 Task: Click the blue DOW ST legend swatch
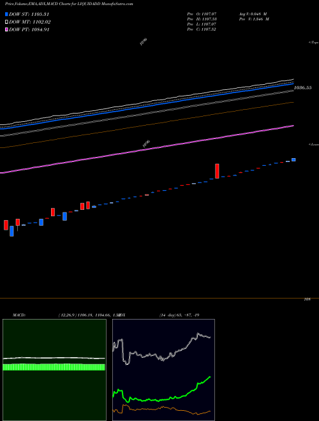point(6,14)
